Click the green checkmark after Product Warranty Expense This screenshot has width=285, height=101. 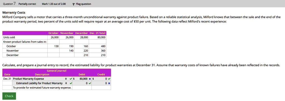(71, 79)
